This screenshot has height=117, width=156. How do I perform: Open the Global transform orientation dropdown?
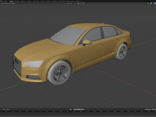(x=71, y=3)
